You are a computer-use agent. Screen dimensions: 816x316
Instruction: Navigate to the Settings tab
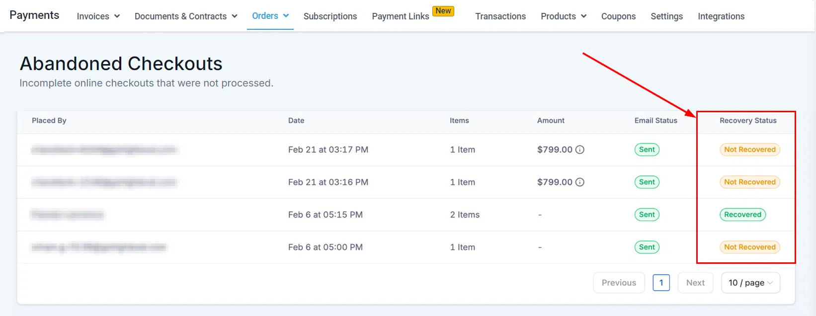tap(666, 16)
